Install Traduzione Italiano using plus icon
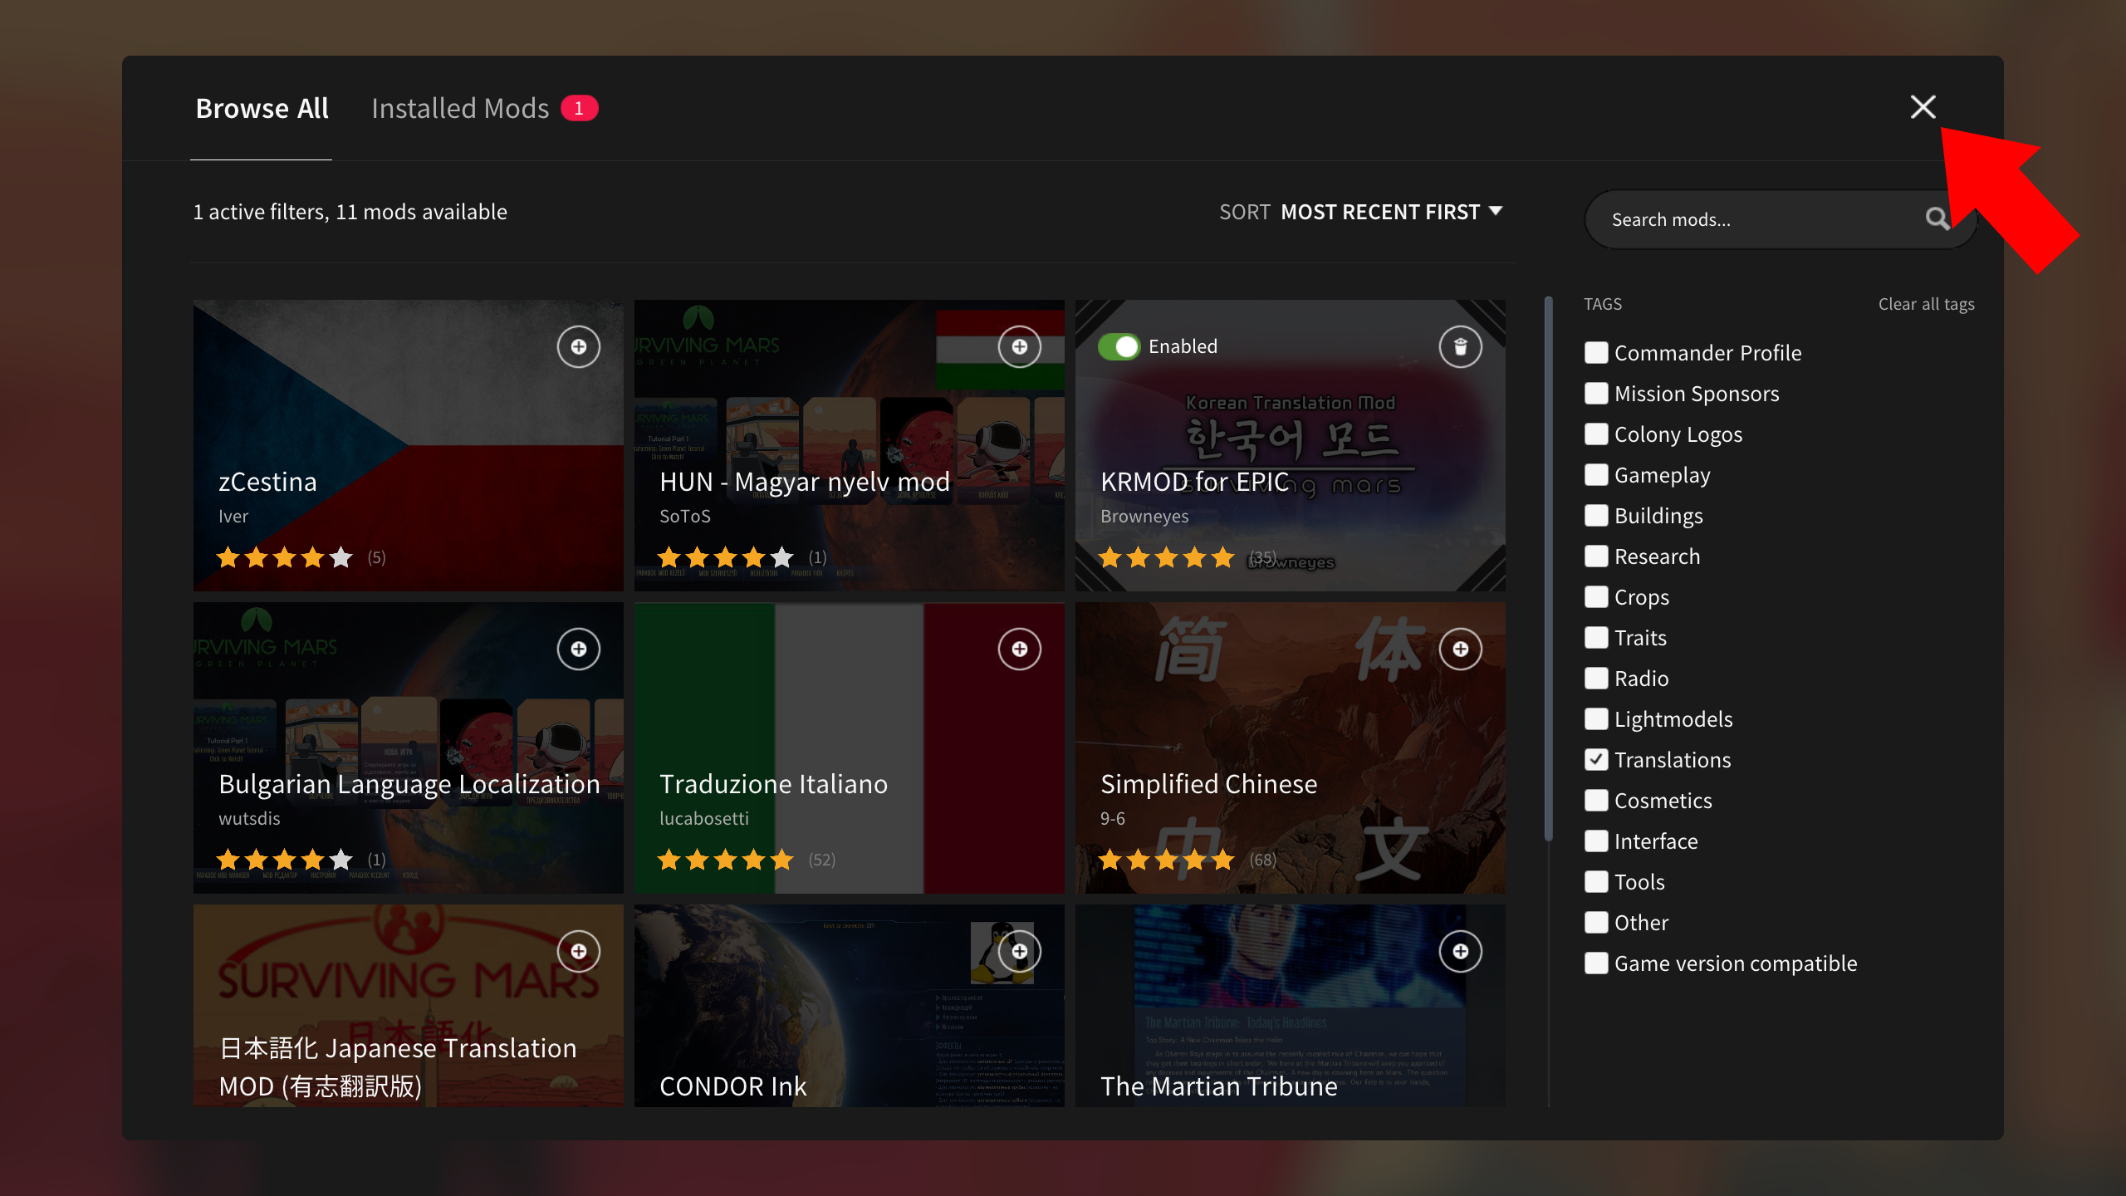Viewport: 2126px width, 1196px height. [x=1019, y=649]
